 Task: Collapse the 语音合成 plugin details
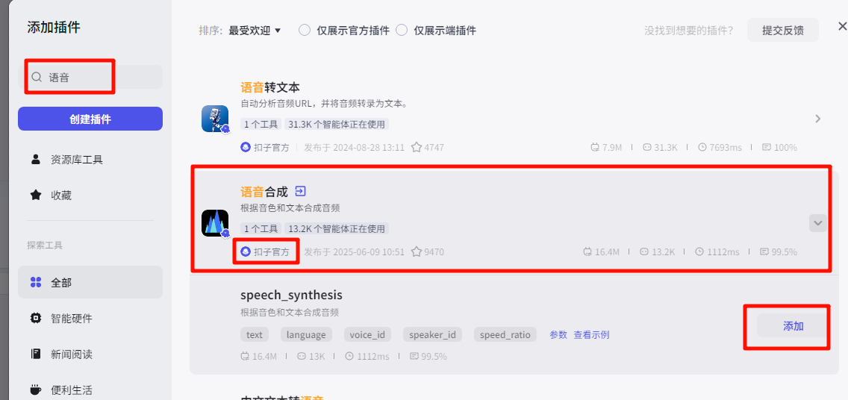pyautogui.click(x=817, y=223)
